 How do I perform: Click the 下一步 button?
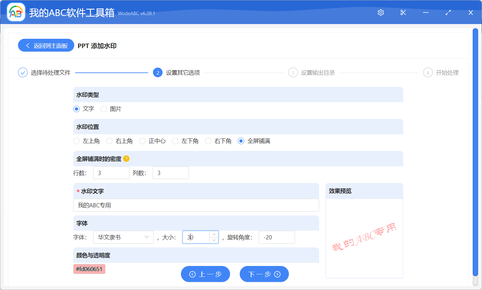pos(264,274)
